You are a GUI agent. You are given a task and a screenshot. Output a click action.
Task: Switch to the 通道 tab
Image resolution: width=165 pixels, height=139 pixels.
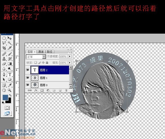(x=41, y=52)
